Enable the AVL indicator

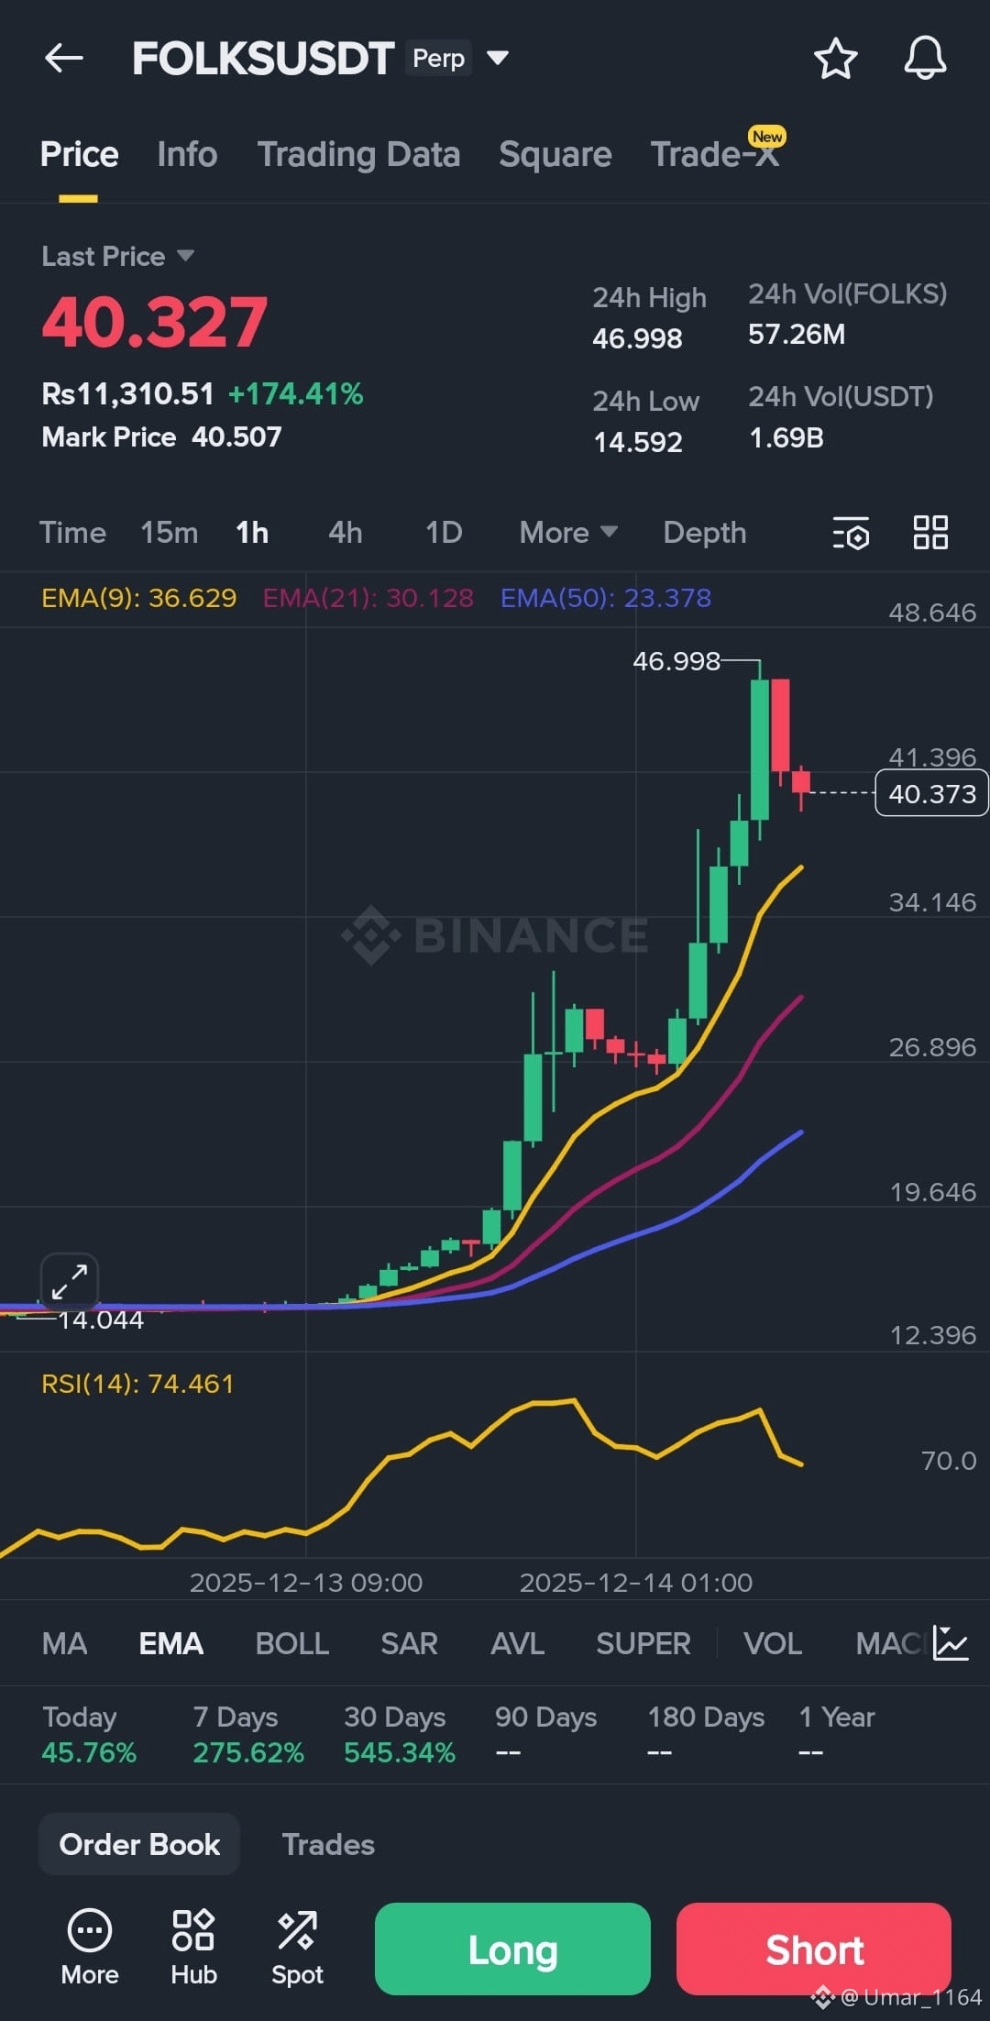[x=518, y=1644]
